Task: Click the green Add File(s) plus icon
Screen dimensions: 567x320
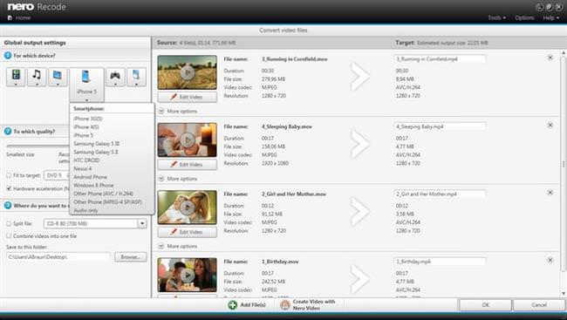Action: [233, 305]
